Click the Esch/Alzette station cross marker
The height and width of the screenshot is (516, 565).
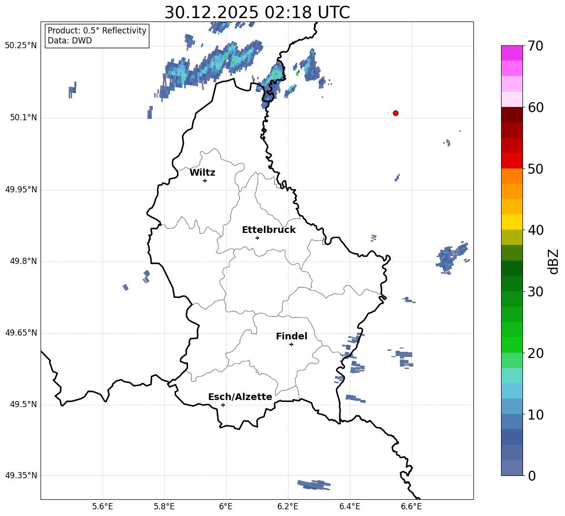coord(223,405)
